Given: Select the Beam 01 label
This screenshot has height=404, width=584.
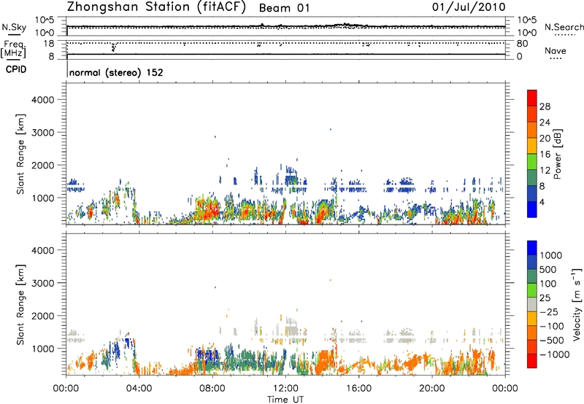Looking at the screenshot, I should click(284, 8).
